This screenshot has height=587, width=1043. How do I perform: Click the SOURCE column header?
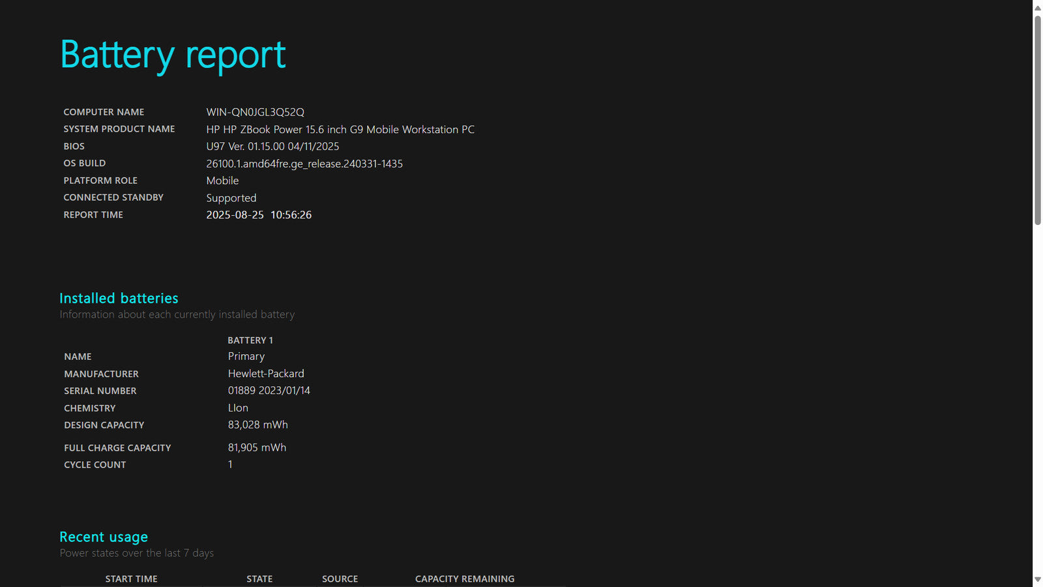(340, 579)
